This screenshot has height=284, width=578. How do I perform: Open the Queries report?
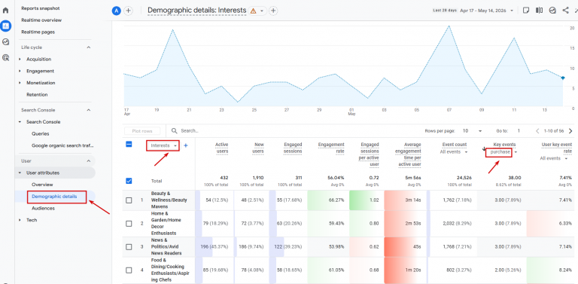(x=40, y=133)
